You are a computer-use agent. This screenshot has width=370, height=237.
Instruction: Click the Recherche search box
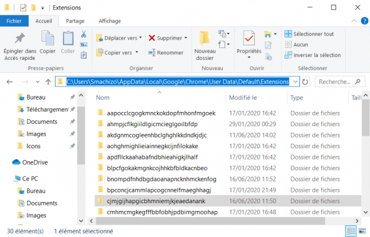coord(340,82)
